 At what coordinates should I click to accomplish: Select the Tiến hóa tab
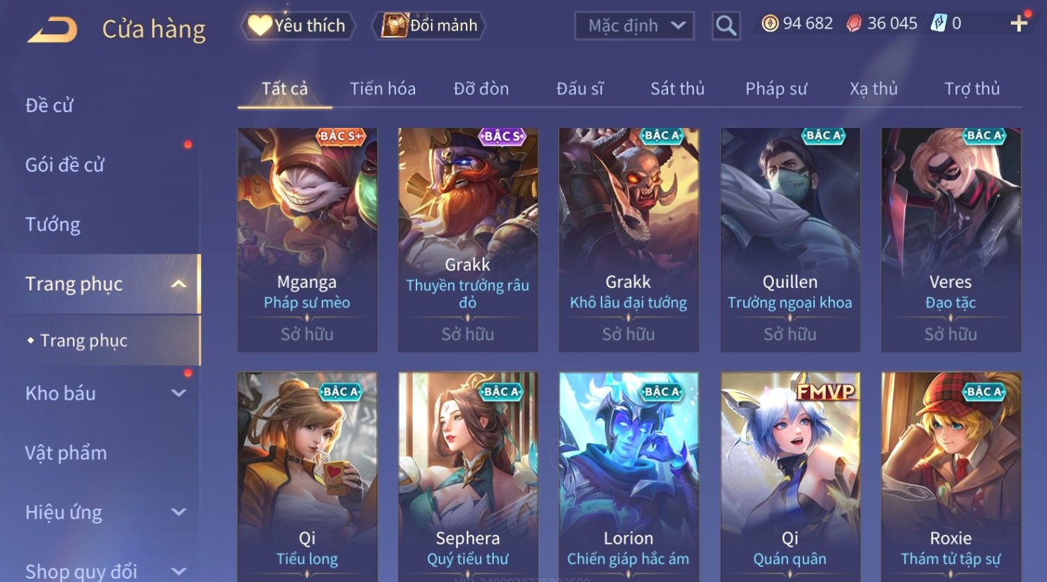click(x=382, y=89)
